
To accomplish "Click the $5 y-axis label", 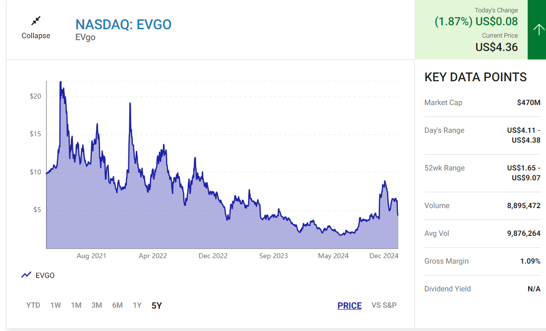I will (37, 210).
